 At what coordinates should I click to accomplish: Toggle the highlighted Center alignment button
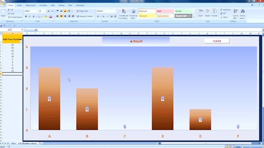pos(61,16)
